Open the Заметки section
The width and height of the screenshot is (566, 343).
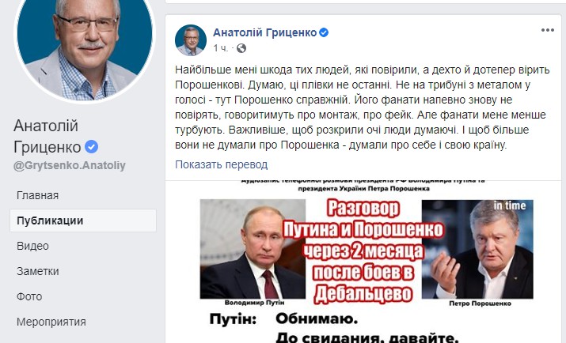[x=38, y=271]
